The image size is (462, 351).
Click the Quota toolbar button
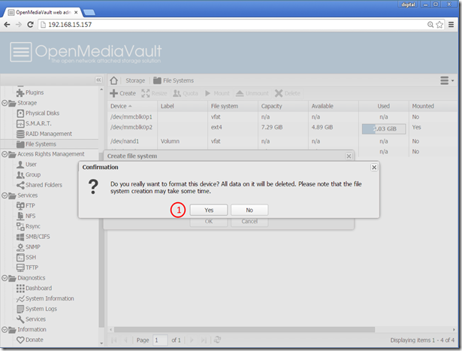[x=186, y=93]
